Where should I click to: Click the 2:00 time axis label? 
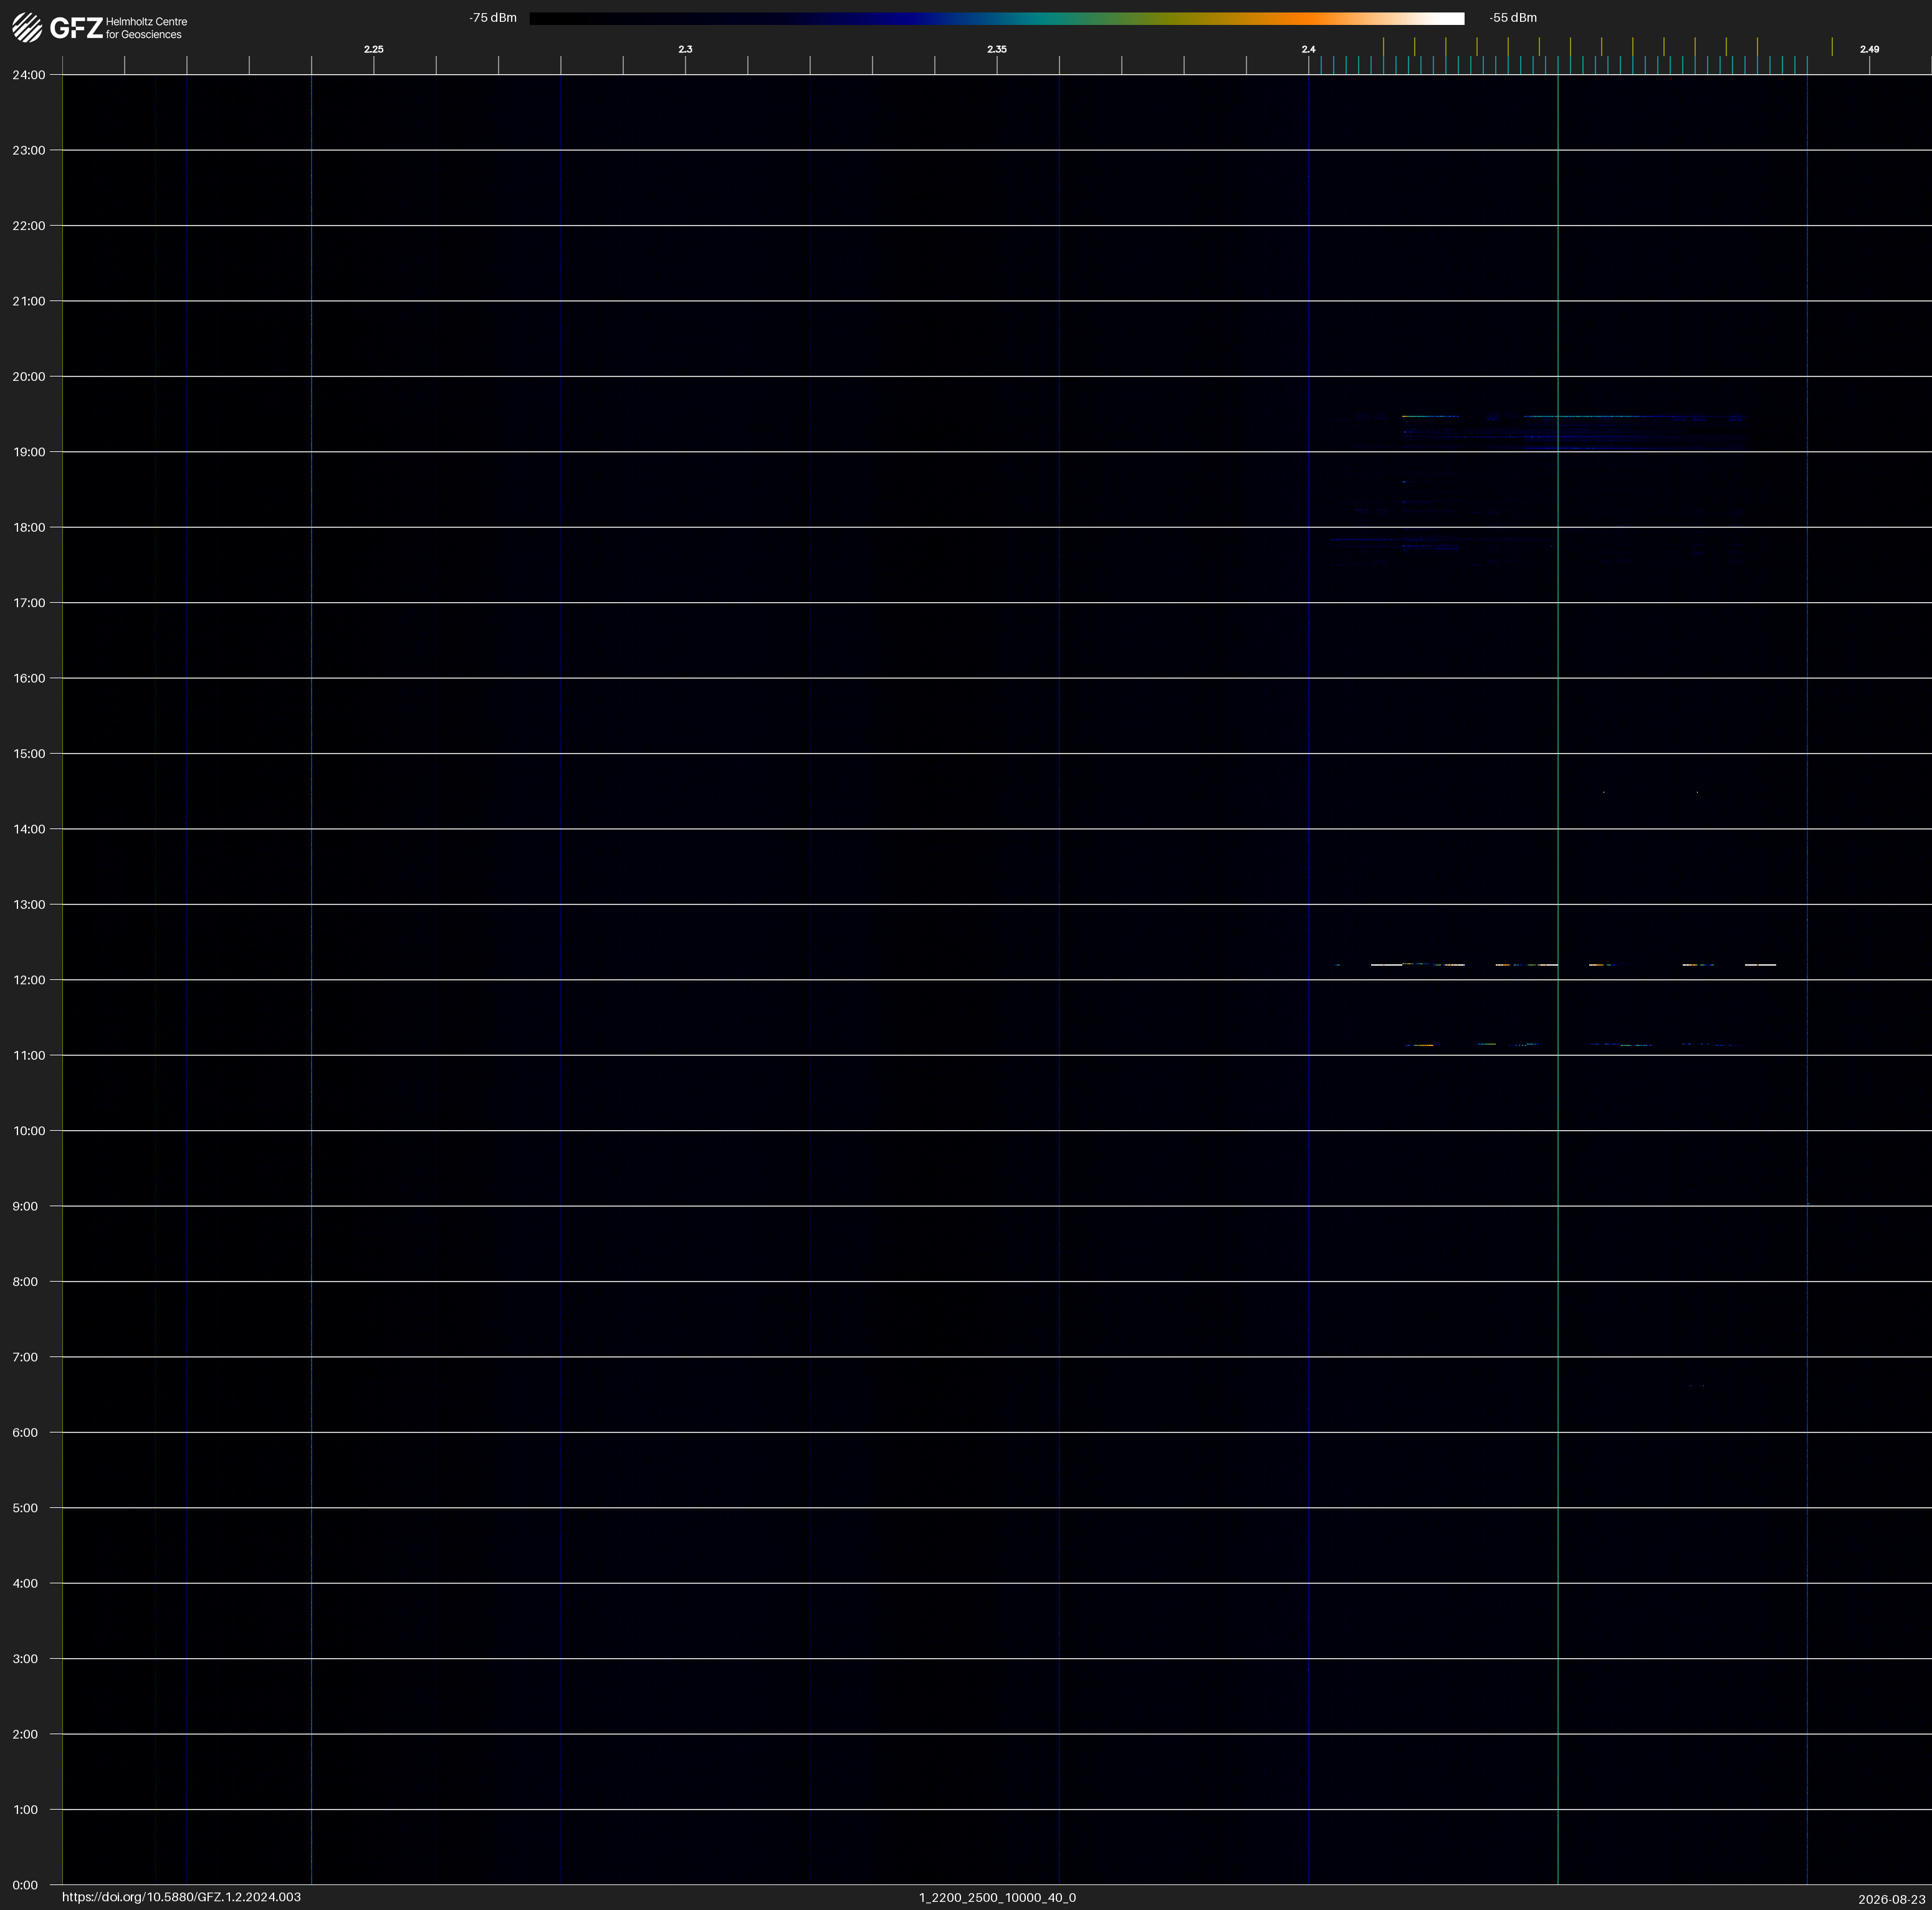(25, 1735)
